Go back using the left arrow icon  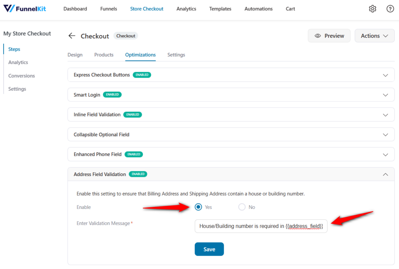click(x=72, y=36)
